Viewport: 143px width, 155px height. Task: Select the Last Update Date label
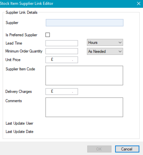(19, 131)
